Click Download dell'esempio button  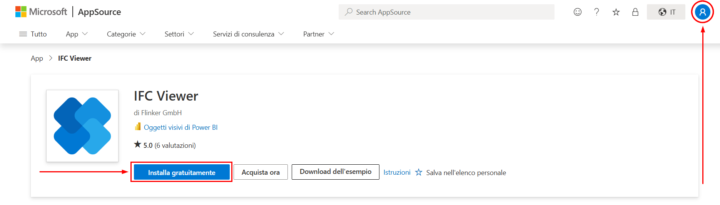pyautogui.click(x=335, y=172)
